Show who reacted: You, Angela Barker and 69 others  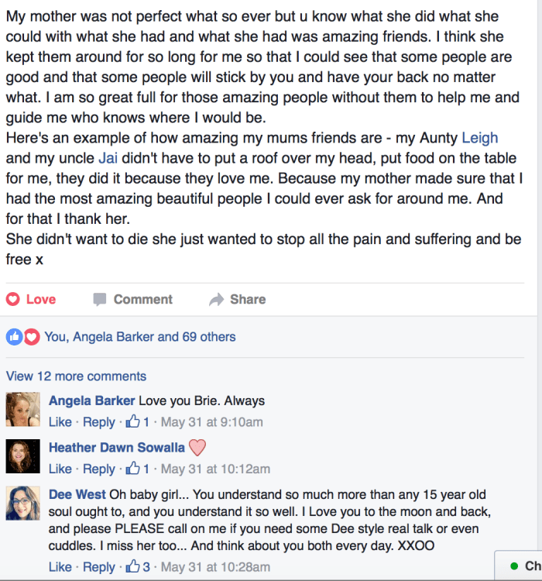pos(139,337)
